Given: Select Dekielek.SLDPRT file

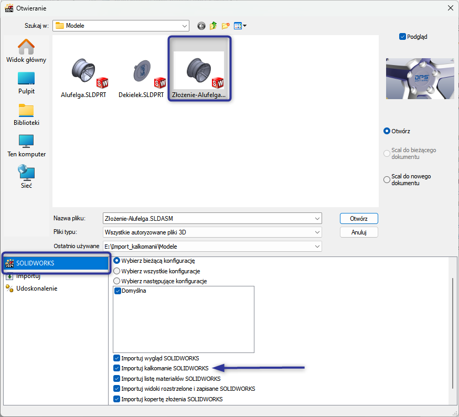Looking at the screenshot, I should [x=143, y=79].
